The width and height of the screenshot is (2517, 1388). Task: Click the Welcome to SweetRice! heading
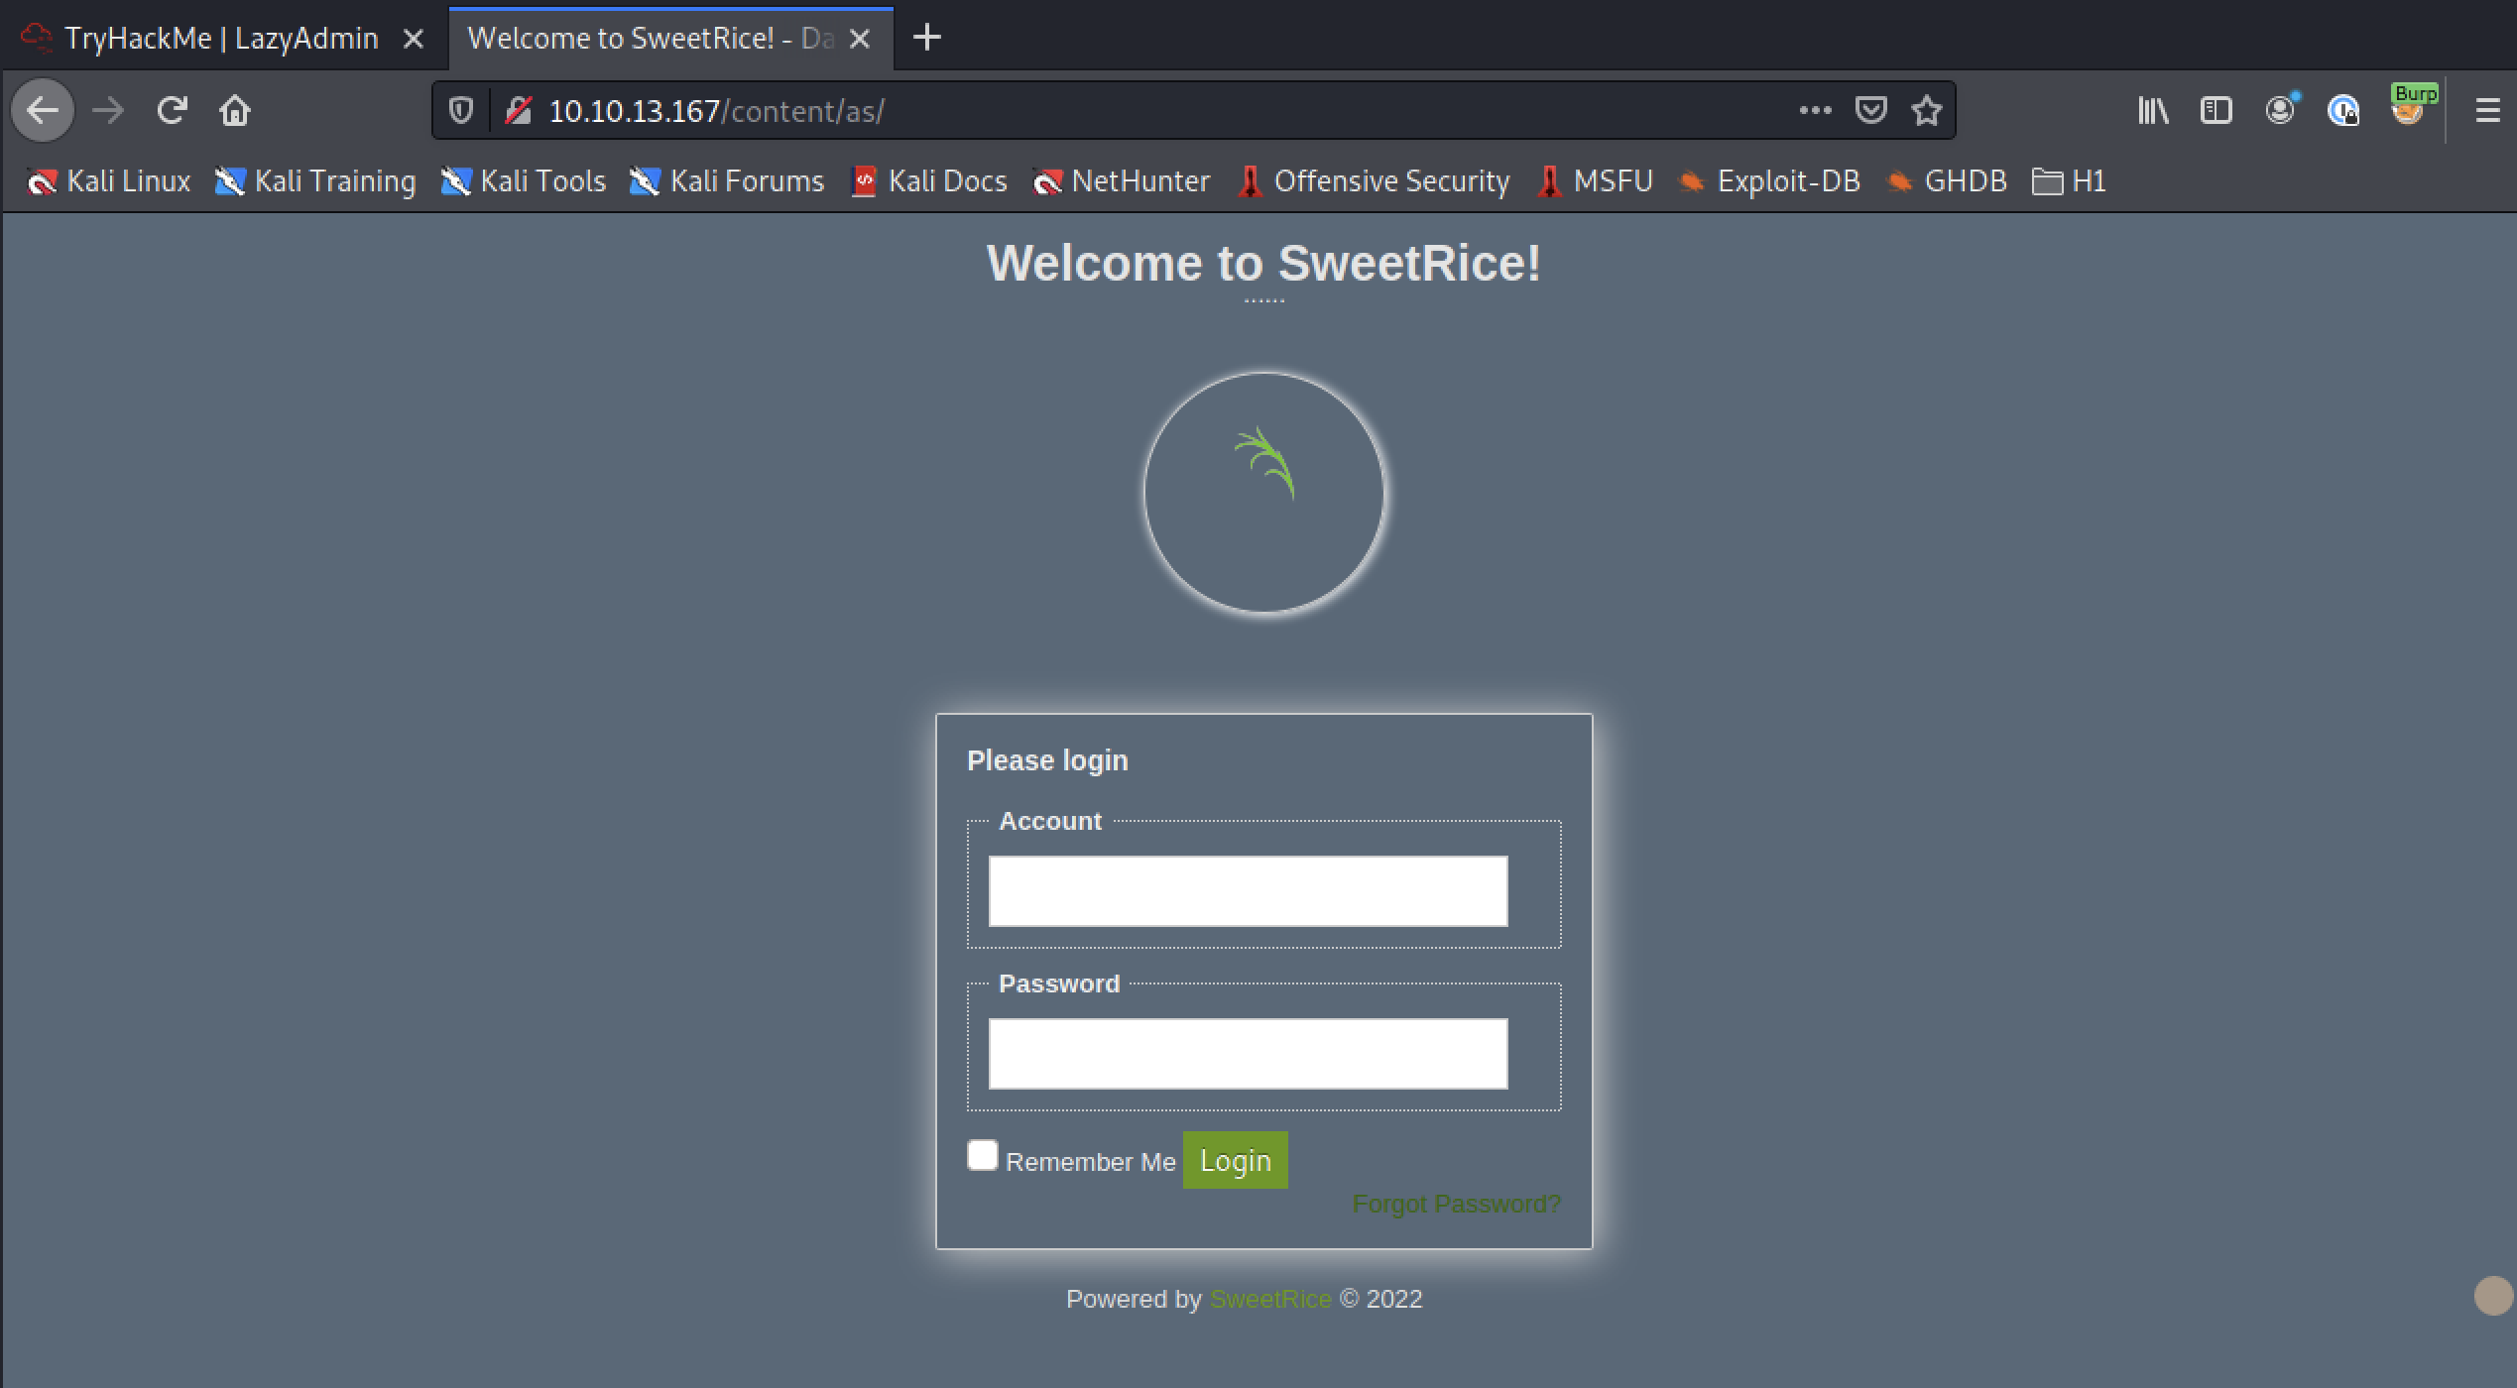tap(1263, 263)
